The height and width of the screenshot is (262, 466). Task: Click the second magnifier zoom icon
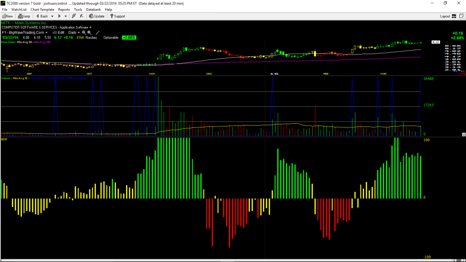(x=90, y=33)
